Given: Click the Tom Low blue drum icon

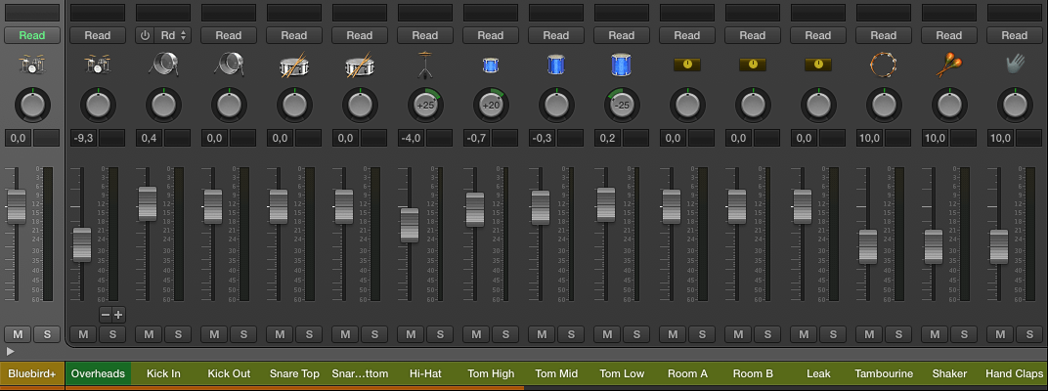Looking at the screenshot, I should click(x=621, y=65).
